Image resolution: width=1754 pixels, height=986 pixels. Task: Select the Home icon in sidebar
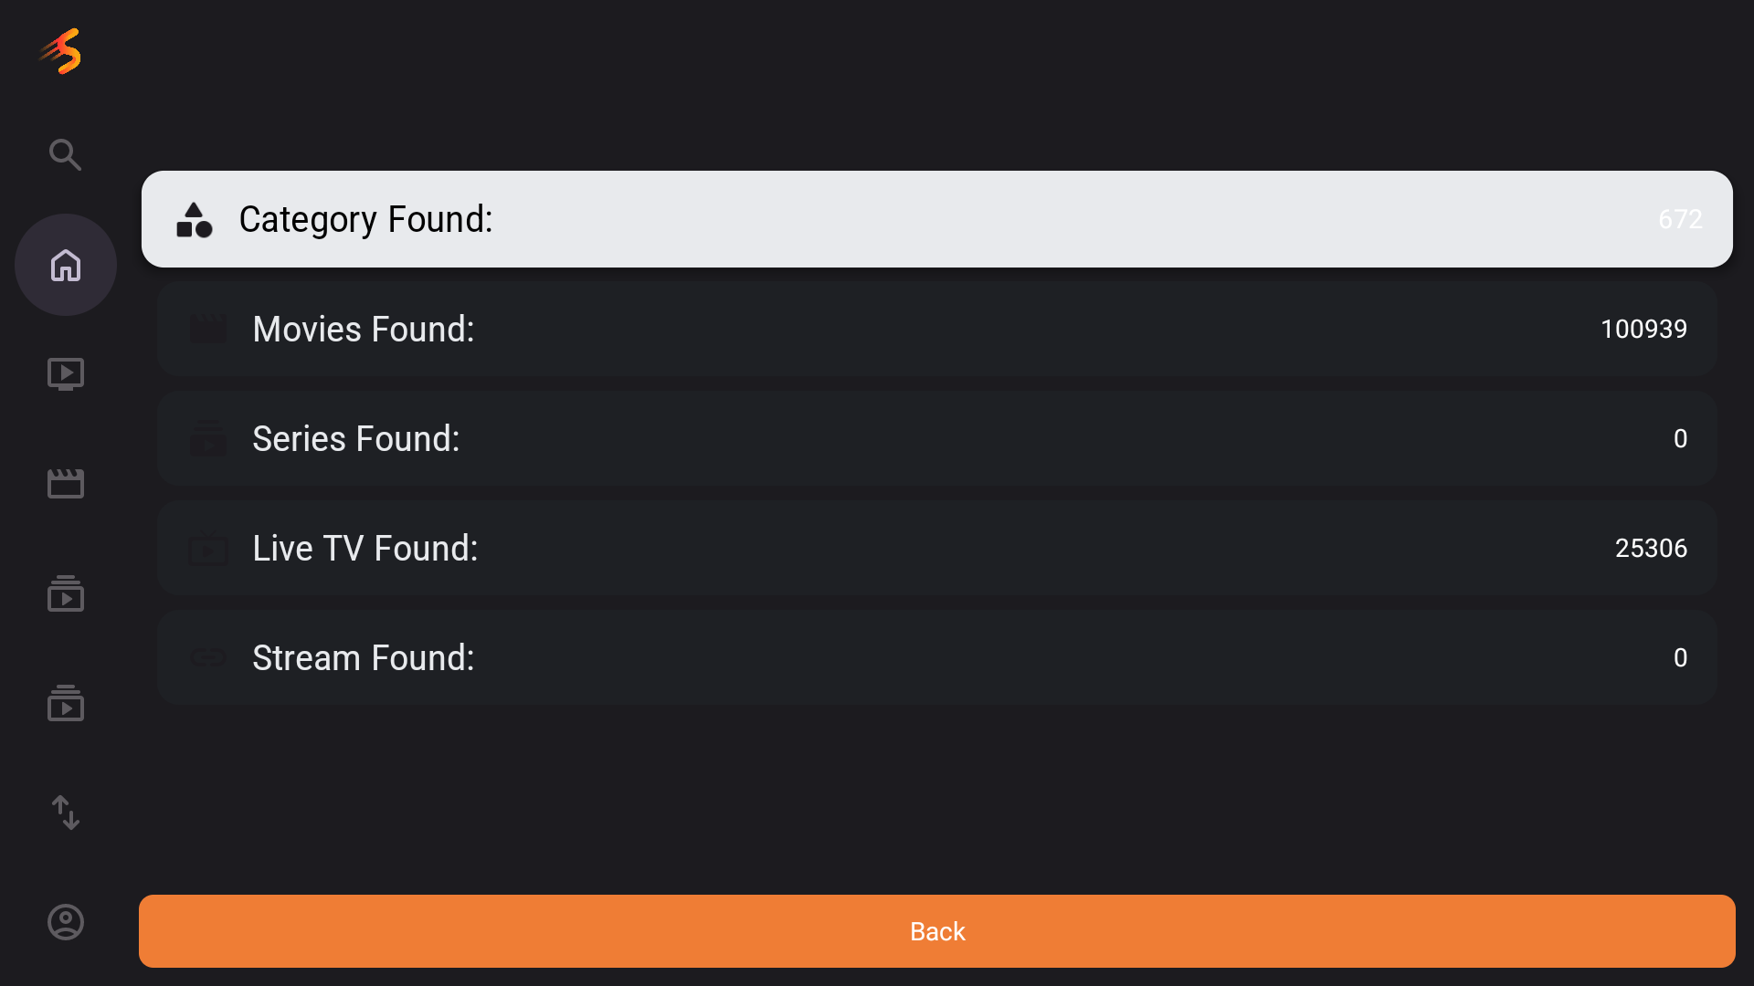pos(65,265)
